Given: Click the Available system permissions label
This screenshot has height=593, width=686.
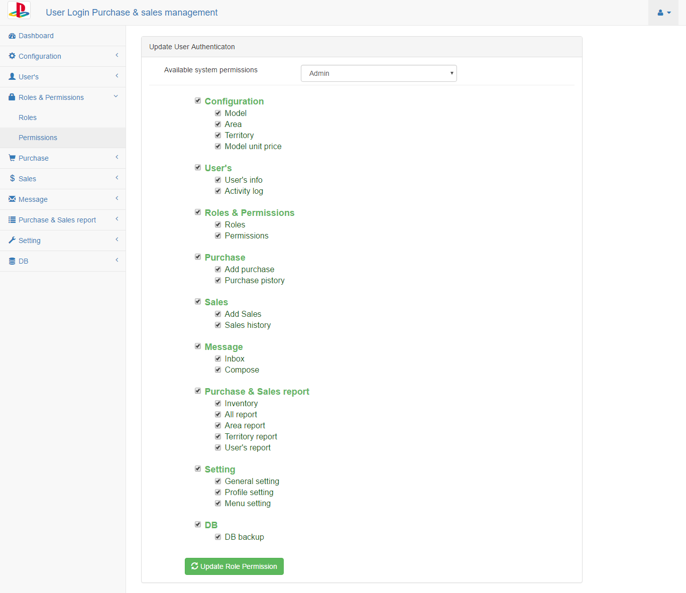Looking at the screenshot, I should click(211, 70).
